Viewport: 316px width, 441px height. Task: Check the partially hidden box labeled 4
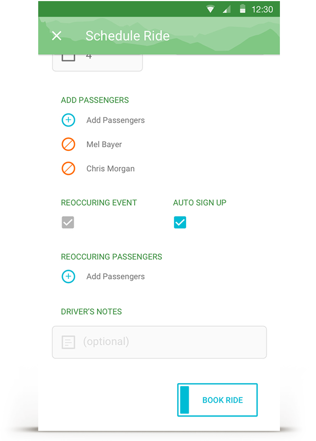coord(68,57)
